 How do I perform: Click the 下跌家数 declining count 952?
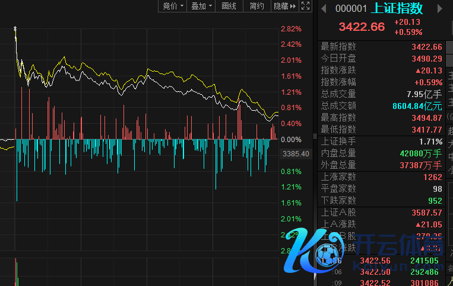click(x=433, y=201)
